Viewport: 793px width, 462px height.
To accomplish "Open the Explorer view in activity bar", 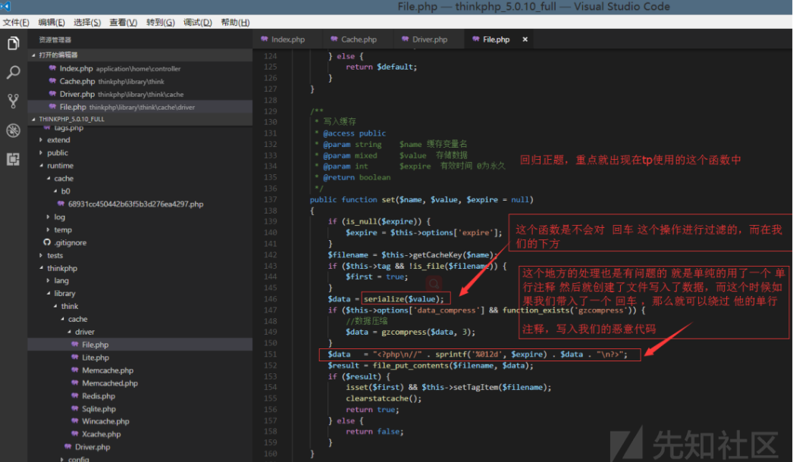I will (13, 43).
